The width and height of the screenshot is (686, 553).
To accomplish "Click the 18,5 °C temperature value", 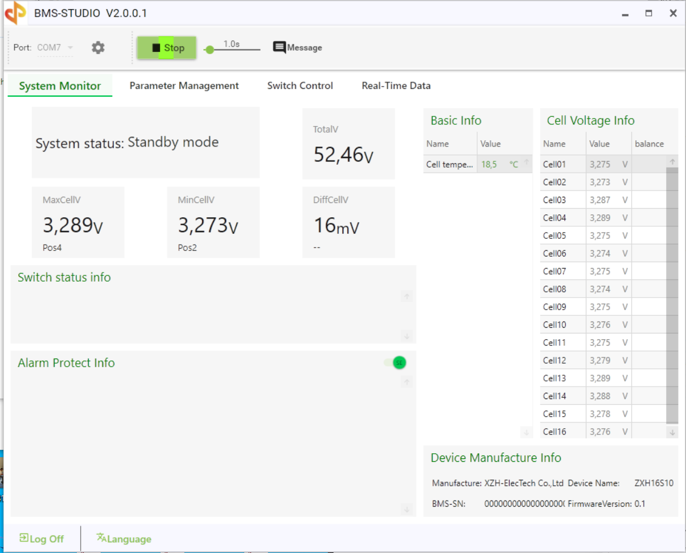I will point(500,164).
